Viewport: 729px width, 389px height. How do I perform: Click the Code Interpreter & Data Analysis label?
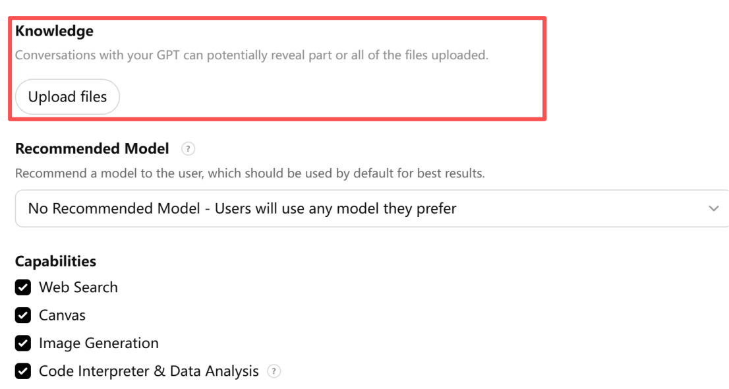pyautogui.click(x=148, y=372)
